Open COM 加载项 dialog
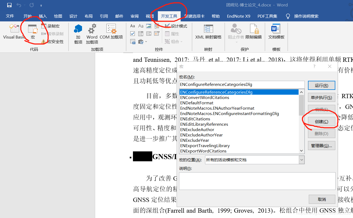353x218 pixels. tap(111, 32)
